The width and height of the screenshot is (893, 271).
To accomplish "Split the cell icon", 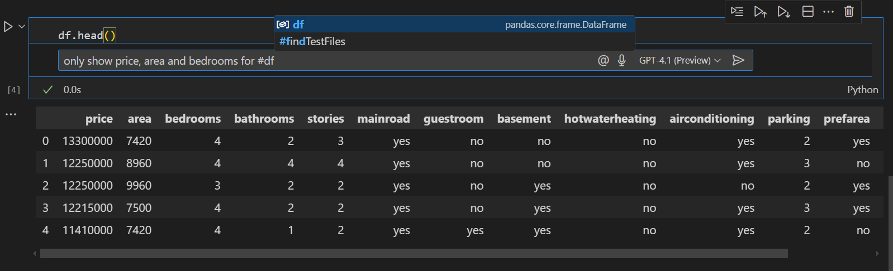I will [807, 12].
